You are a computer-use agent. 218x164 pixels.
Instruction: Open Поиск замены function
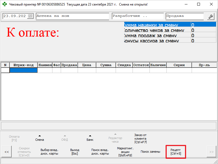[x=150, y=152]
